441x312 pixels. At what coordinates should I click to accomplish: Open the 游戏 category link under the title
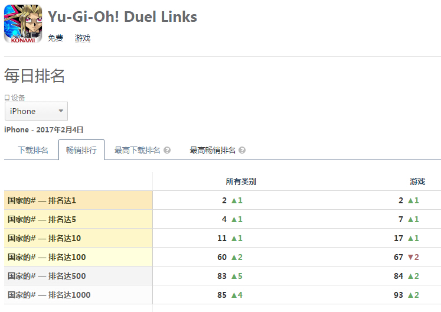pos(83,38)
